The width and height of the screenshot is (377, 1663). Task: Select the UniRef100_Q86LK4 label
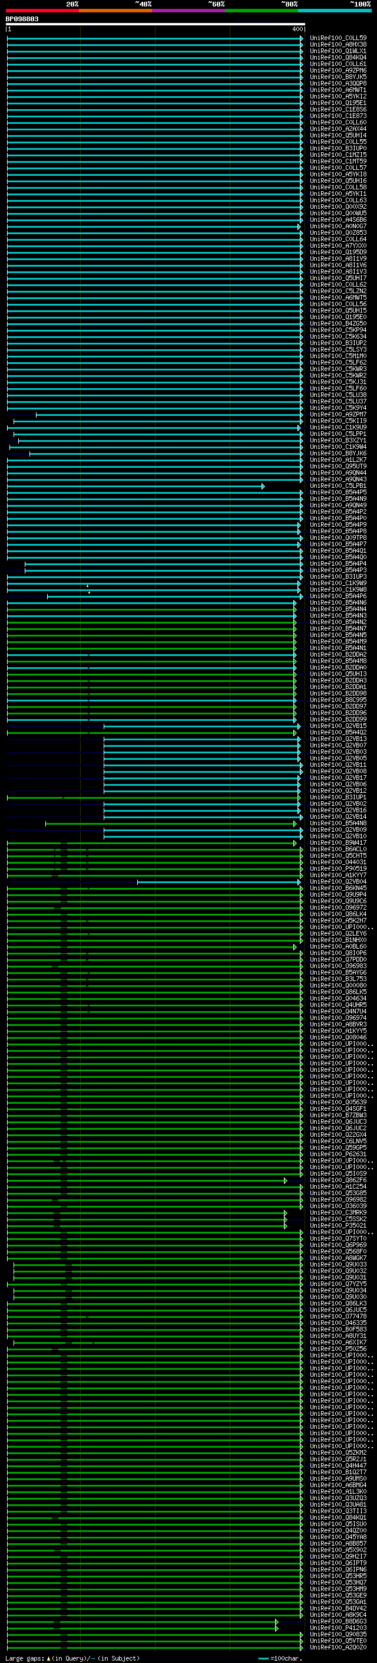[x=338, y=914]
